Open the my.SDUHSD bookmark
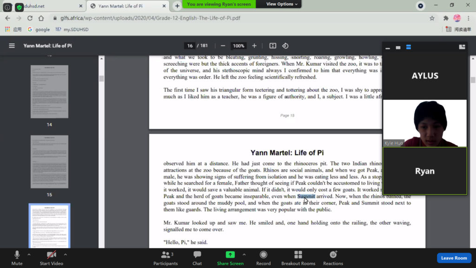Screen dimensions: 476x268 72,29
